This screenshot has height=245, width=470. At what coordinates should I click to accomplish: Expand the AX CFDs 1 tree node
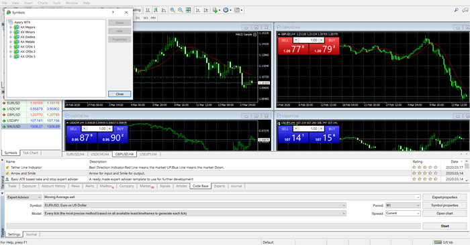point(11,47)
